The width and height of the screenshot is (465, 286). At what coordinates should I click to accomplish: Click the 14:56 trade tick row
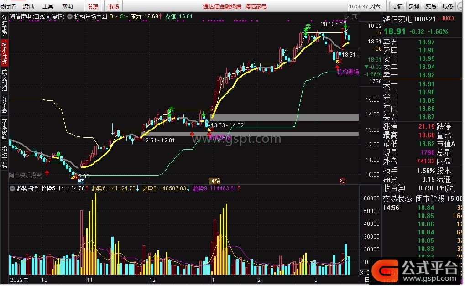tap(422, 208)
